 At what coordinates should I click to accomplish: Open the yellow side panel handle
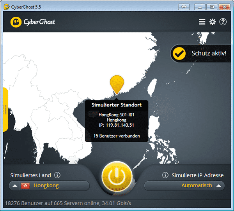coord(5,110)
